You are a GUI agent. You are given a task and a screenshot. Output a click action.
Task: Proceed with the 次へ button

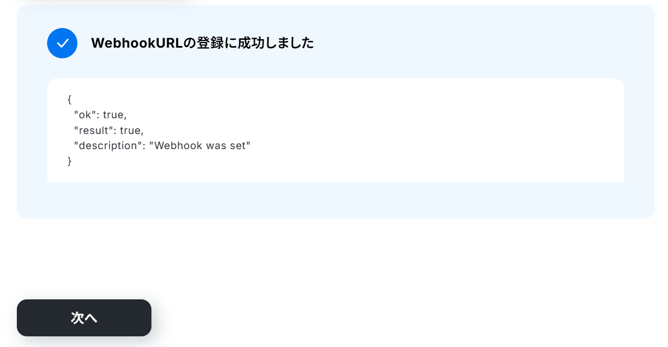pos(84,318)
